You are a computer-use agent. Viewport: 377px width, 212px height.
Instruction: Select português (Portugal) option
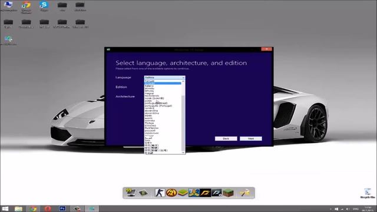[163, 105]
